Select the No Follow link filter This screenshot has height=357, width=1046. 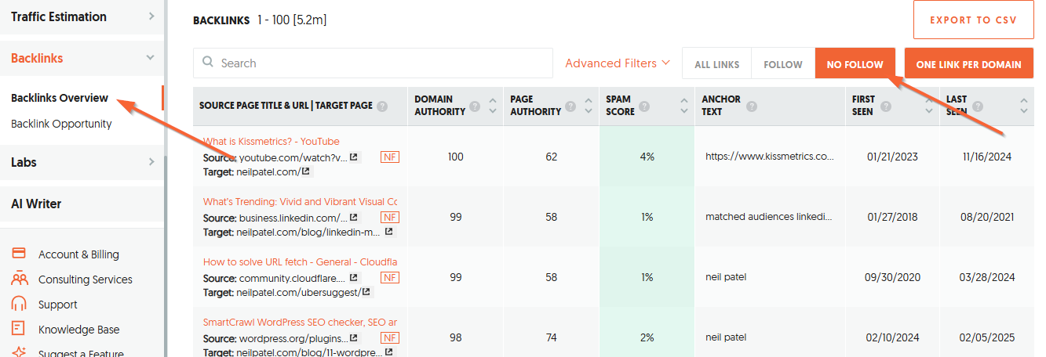click(855, 64)
